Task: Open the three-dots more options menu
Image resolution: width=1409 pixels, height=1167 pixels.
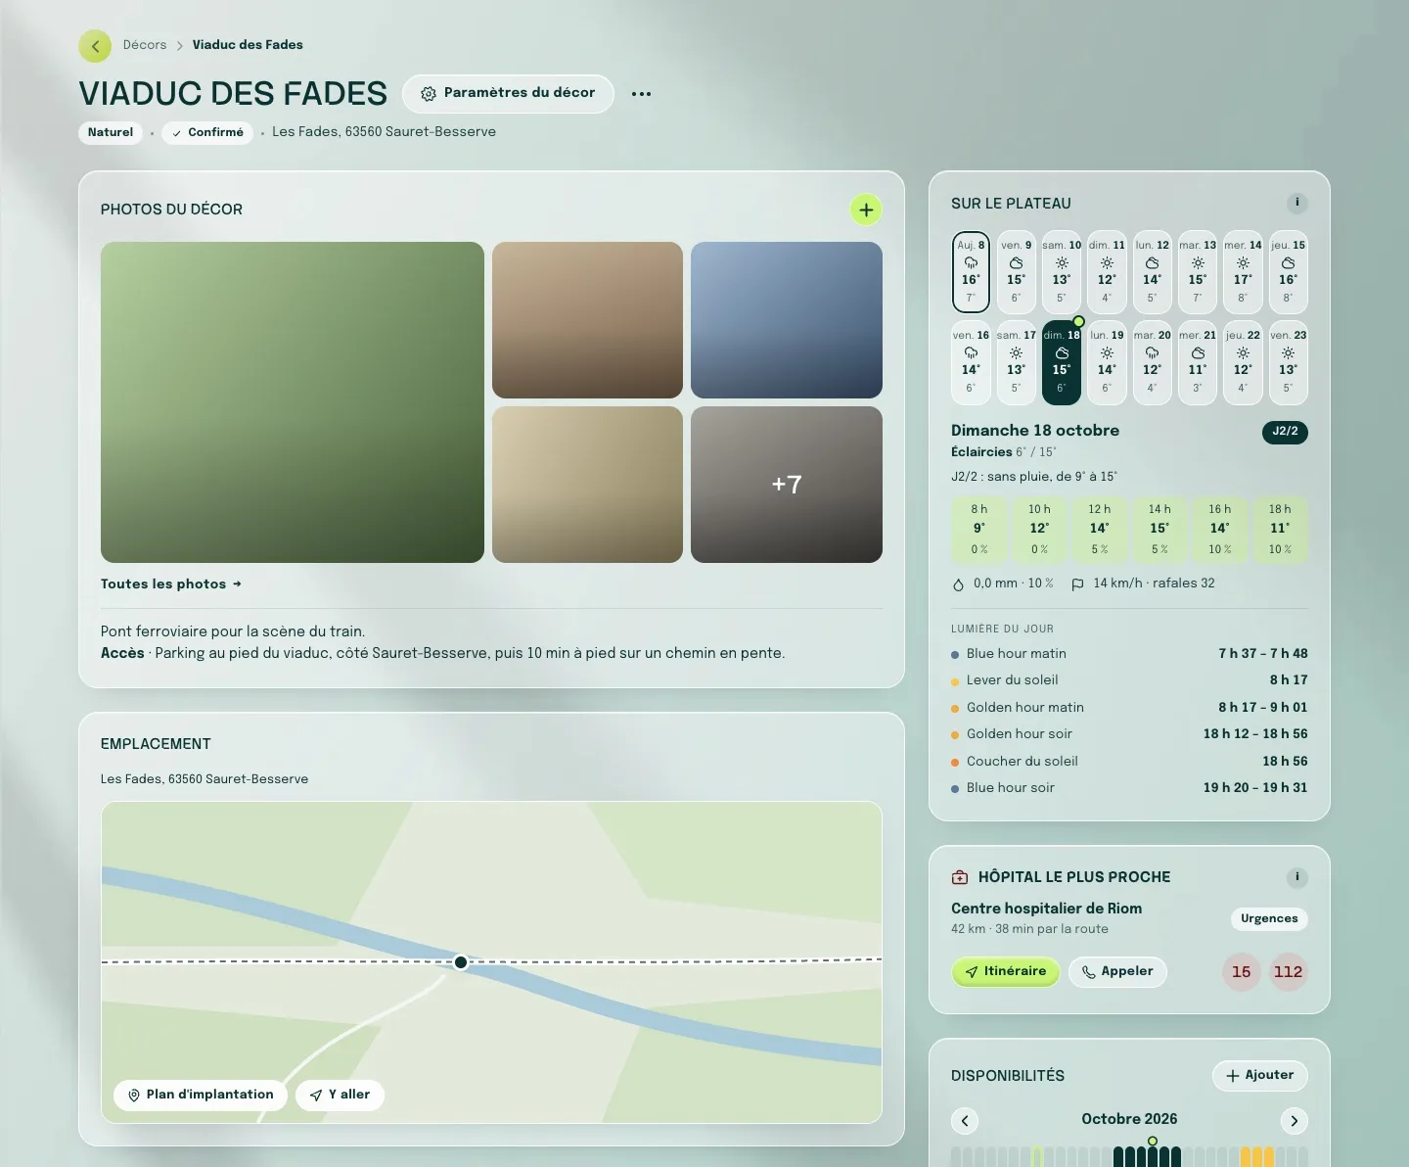Action: pyautogui.click(x=641, y=94)
